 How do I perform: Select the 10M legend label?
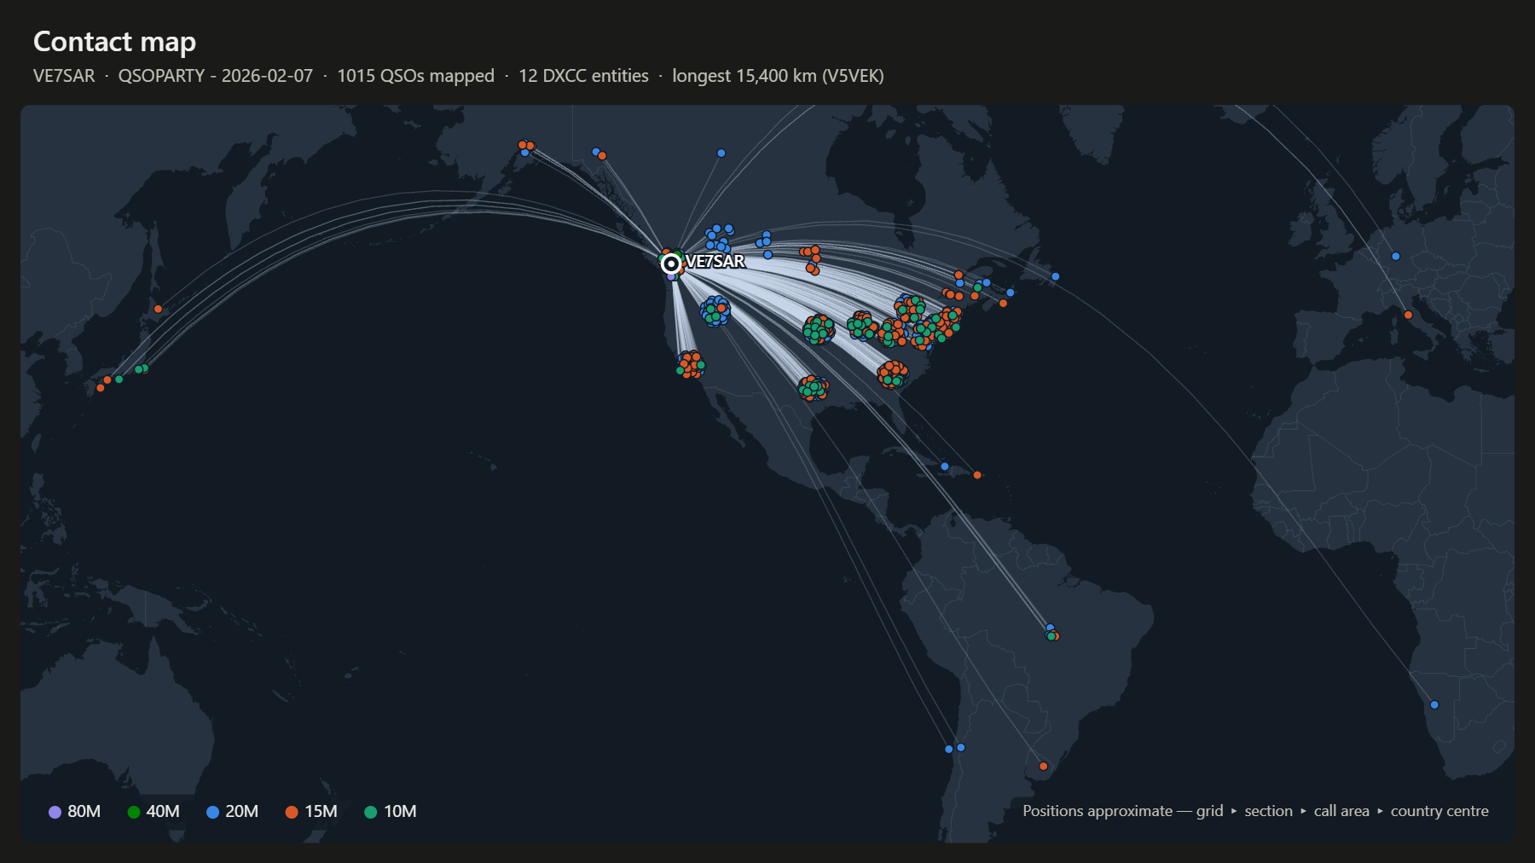[400, 812]
